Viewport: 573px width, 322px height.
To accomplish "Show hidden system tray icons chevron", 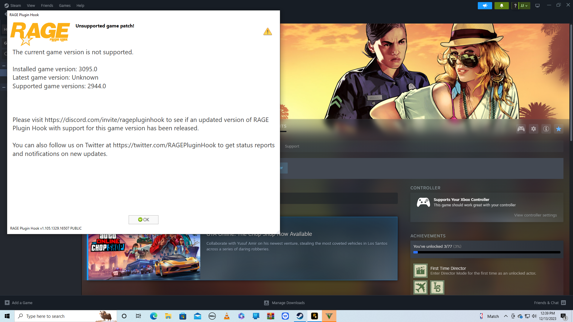I will pos(506,316).
